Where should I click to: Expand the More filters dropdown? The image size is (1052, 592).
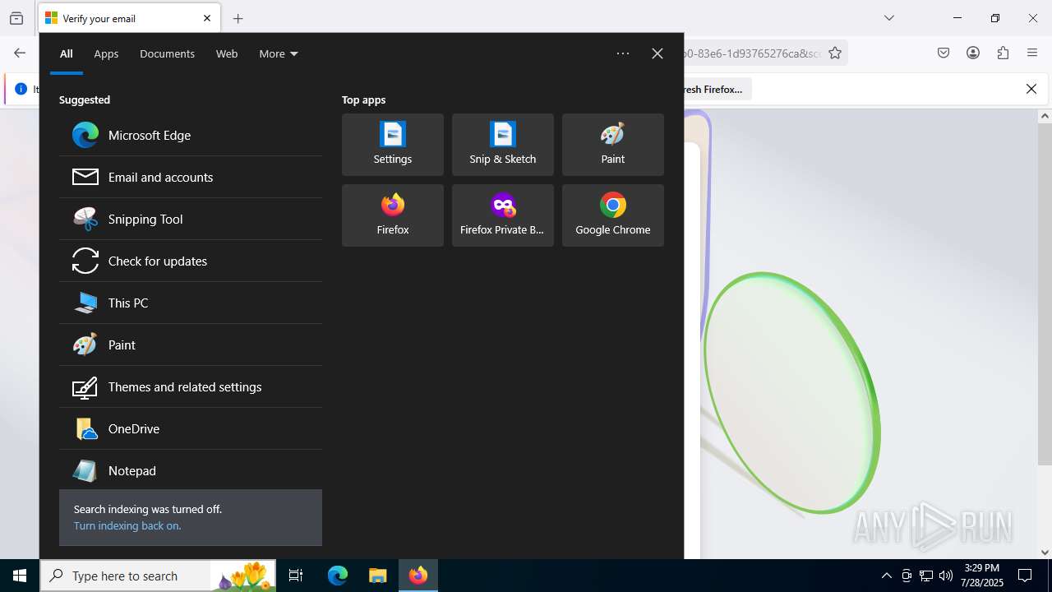click(279, 53)
